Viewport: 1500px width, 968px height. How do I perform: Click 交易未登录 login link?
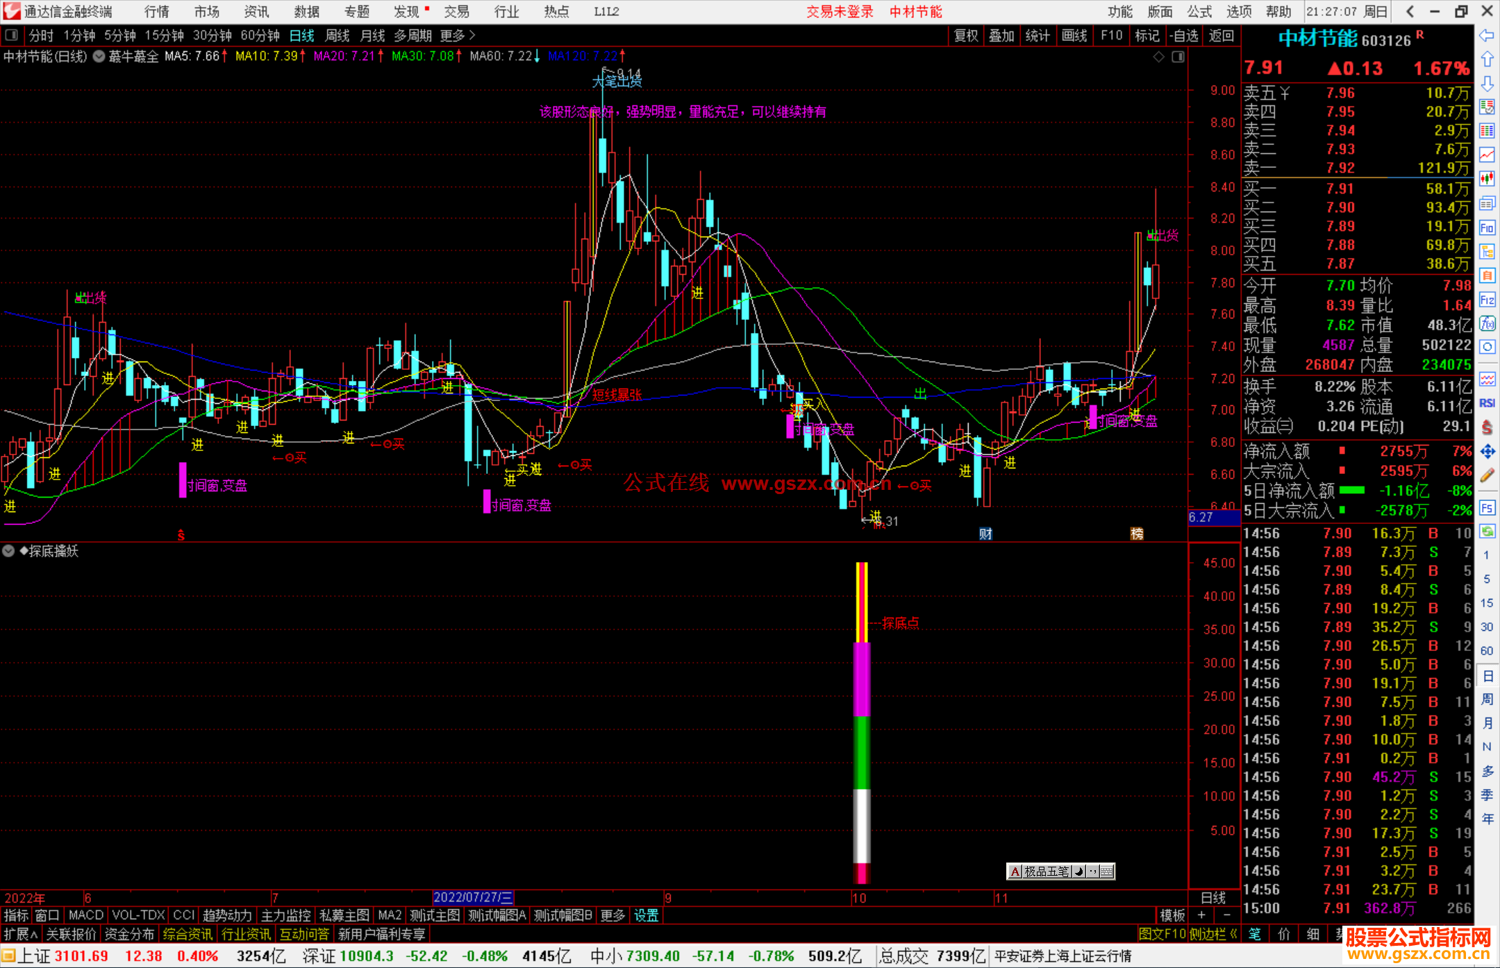click(x=840, y=11)
